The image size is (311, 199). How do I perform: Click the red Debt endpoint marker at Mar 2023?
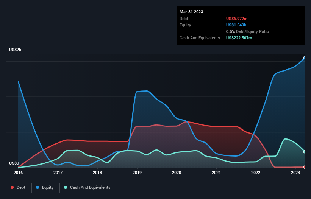[x=305, y=167]
